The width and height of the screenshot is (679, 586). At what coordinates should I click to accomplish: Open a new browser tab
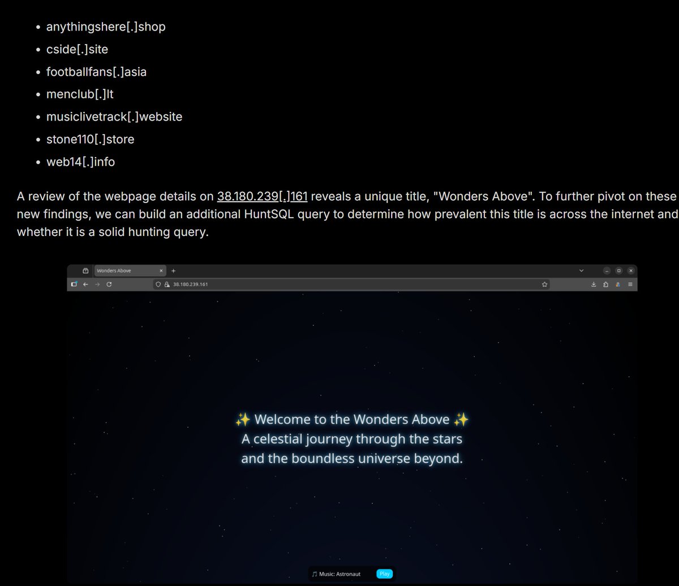(173, 270)
